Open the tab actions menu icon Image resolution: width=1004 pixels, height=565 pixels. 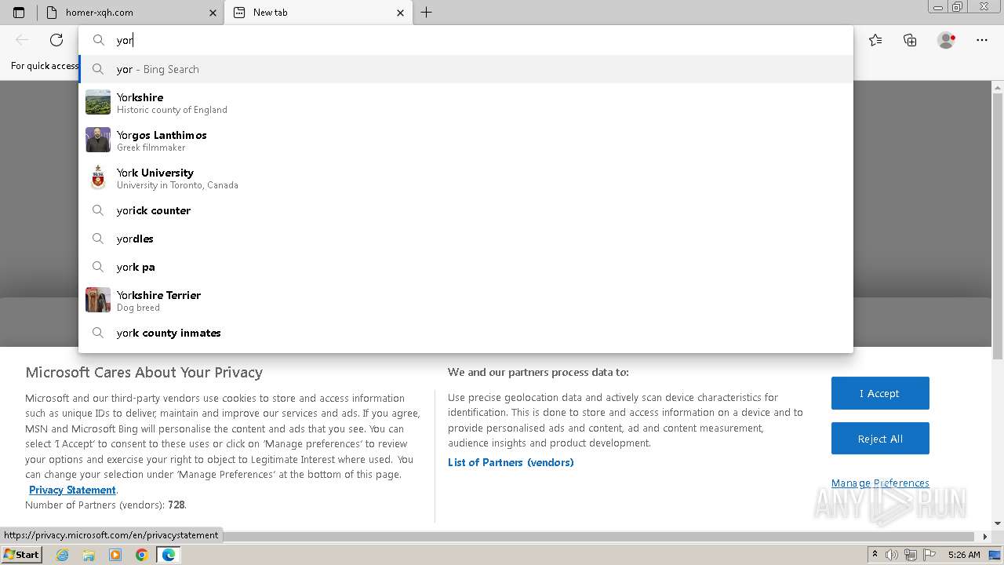[x=19, y=13]
